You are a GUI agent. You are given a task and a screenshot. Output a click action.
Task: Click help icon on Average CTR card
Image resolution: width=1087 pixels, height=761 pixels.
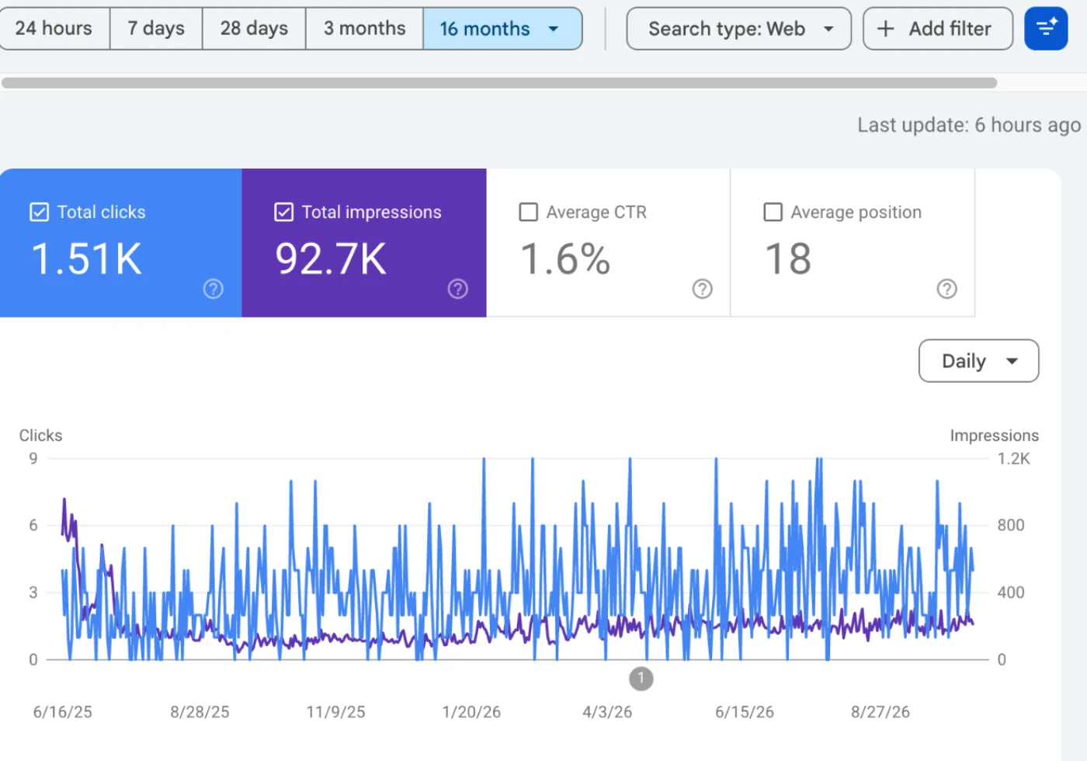703,289
